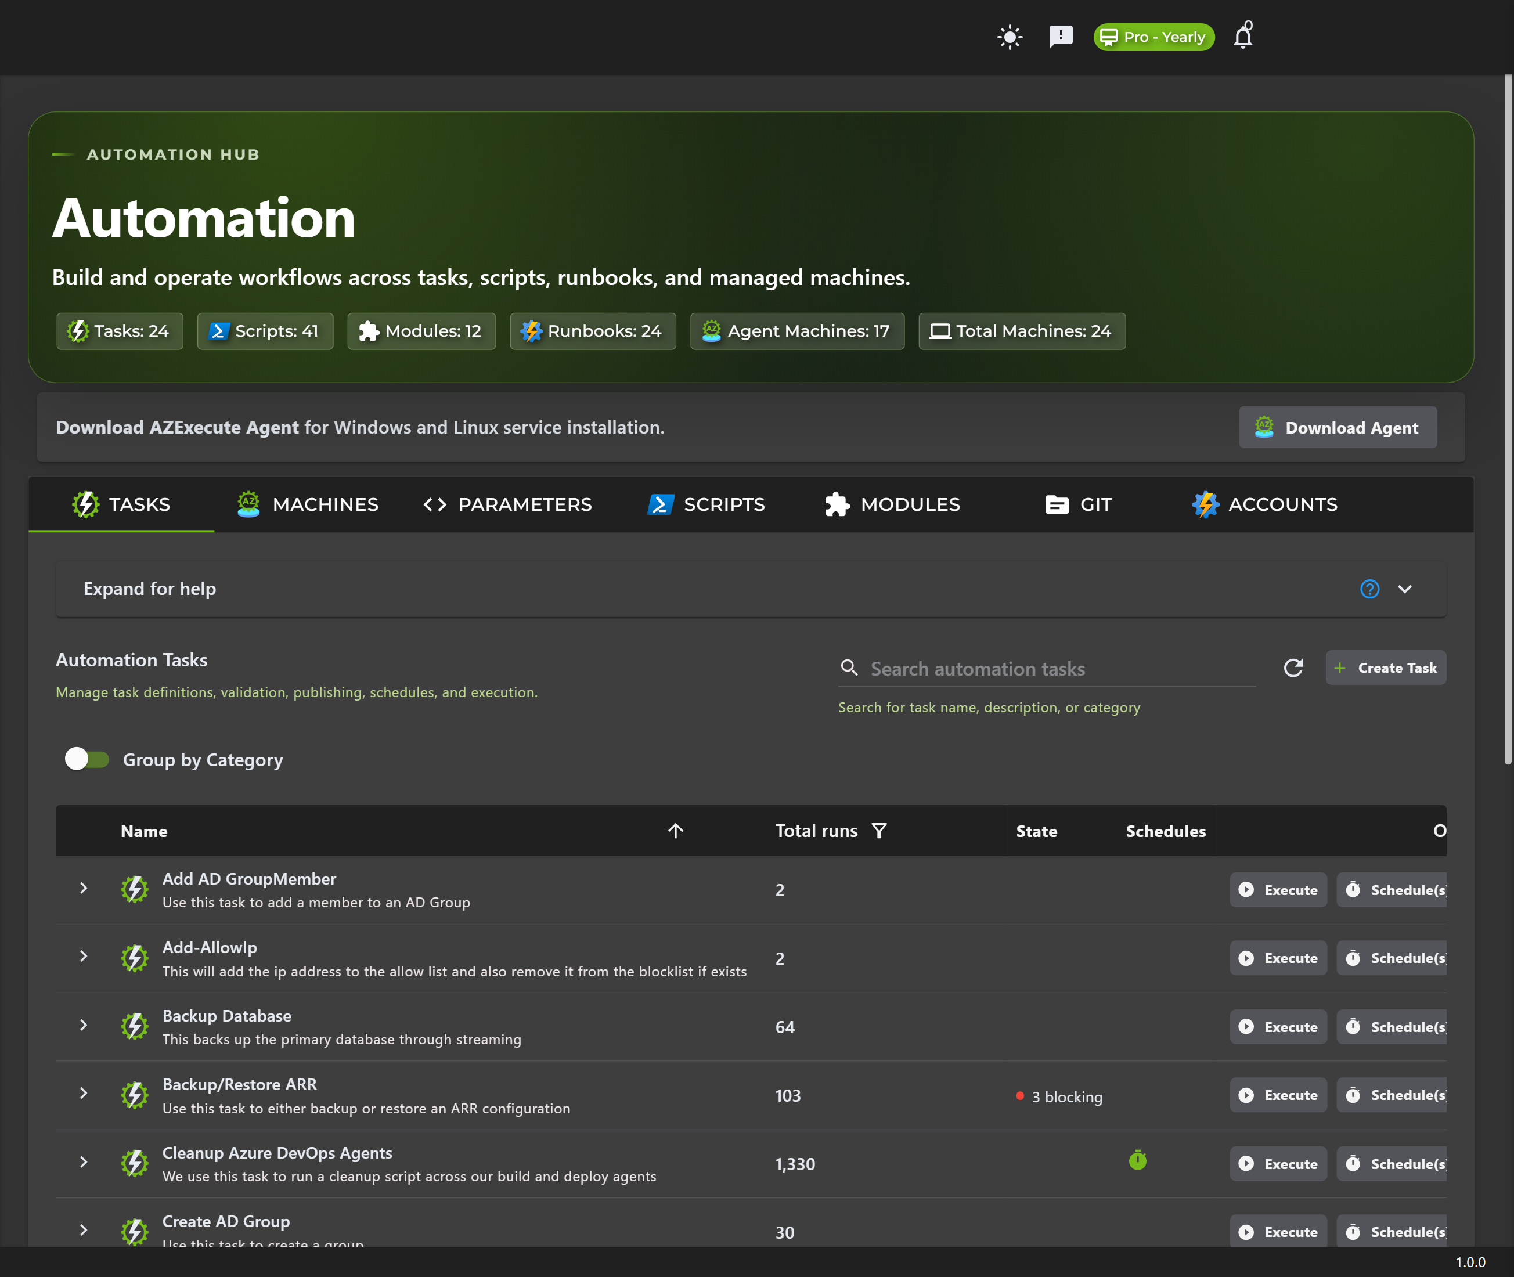
Task: Expand the help panel chevron
Action: click(1405, 589)
